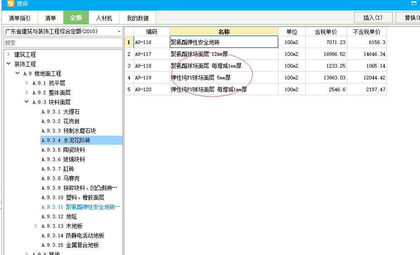This screenshot has height=255, width=420.
Task: Expand the A.9.2 整体面层 node
Action: [26, 93]
